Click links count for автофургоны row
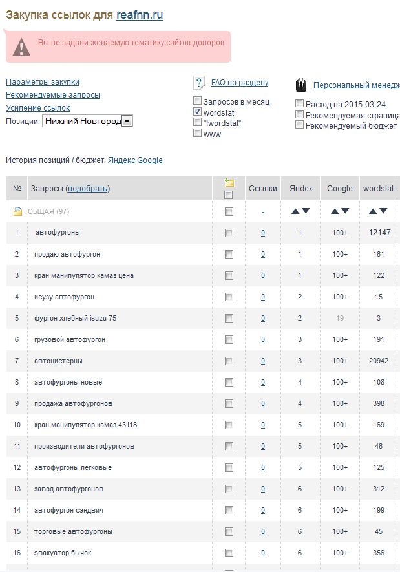400x572 pixels. (x=263, y=233)
